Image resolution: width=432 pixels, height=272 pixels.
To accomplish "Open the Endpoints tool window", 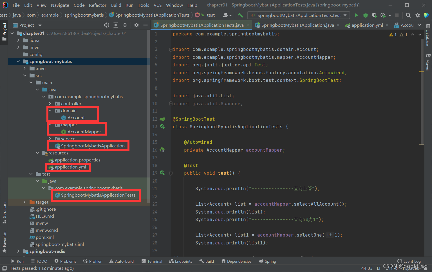I will click(181, 261).
